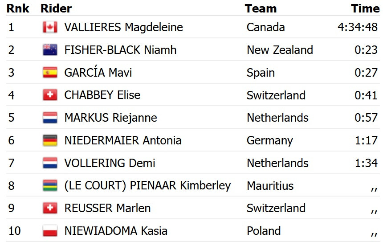Image resolution: width=383 pixels, height=242 pixels.
Task: Click the Rider column header
Action: 56,8
